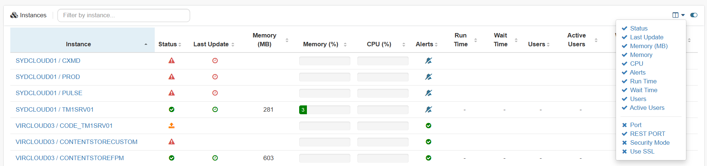This screenshot has width=707, height=166.
Task: Click the memory percent bar for CONTENTSTOREFPM
Action: coord(325,158)
